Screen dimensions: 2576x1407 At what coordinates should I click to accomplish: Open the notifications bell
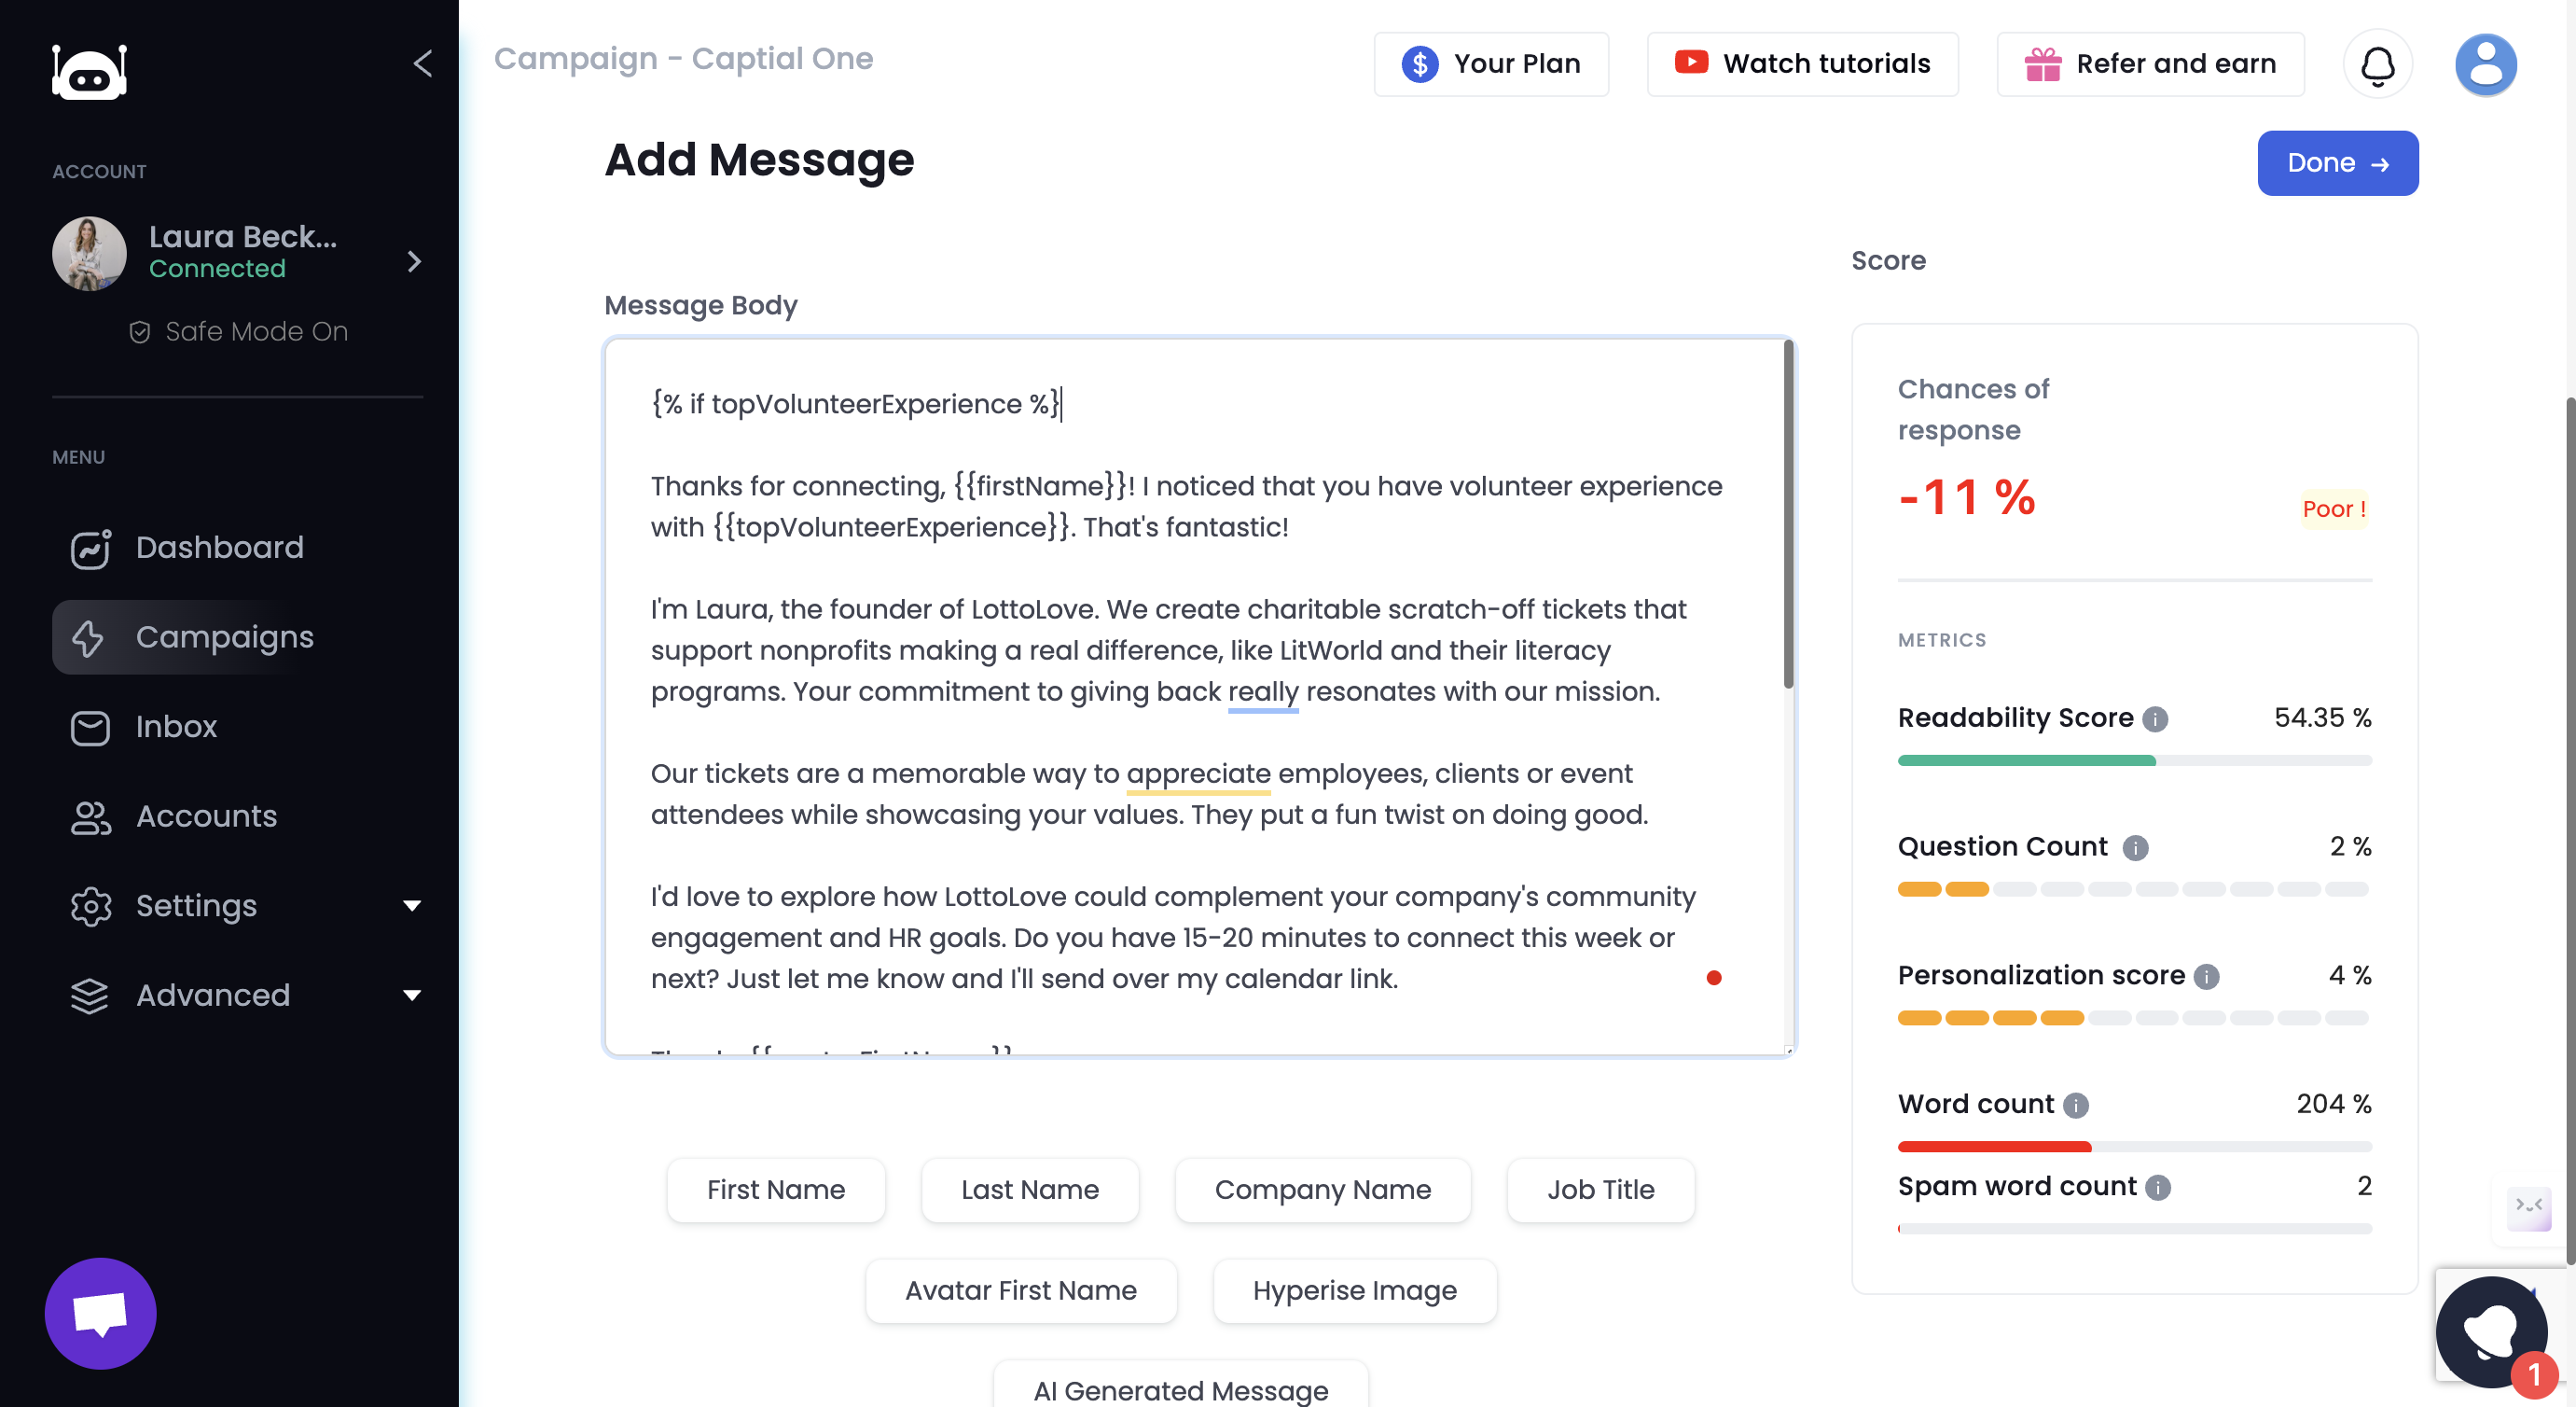pos(2378,64)
